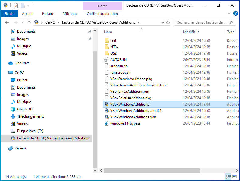Click Ce PC in the address breadcrumb
The height and width of the screenshot is (181, 240).
point(51,22)
